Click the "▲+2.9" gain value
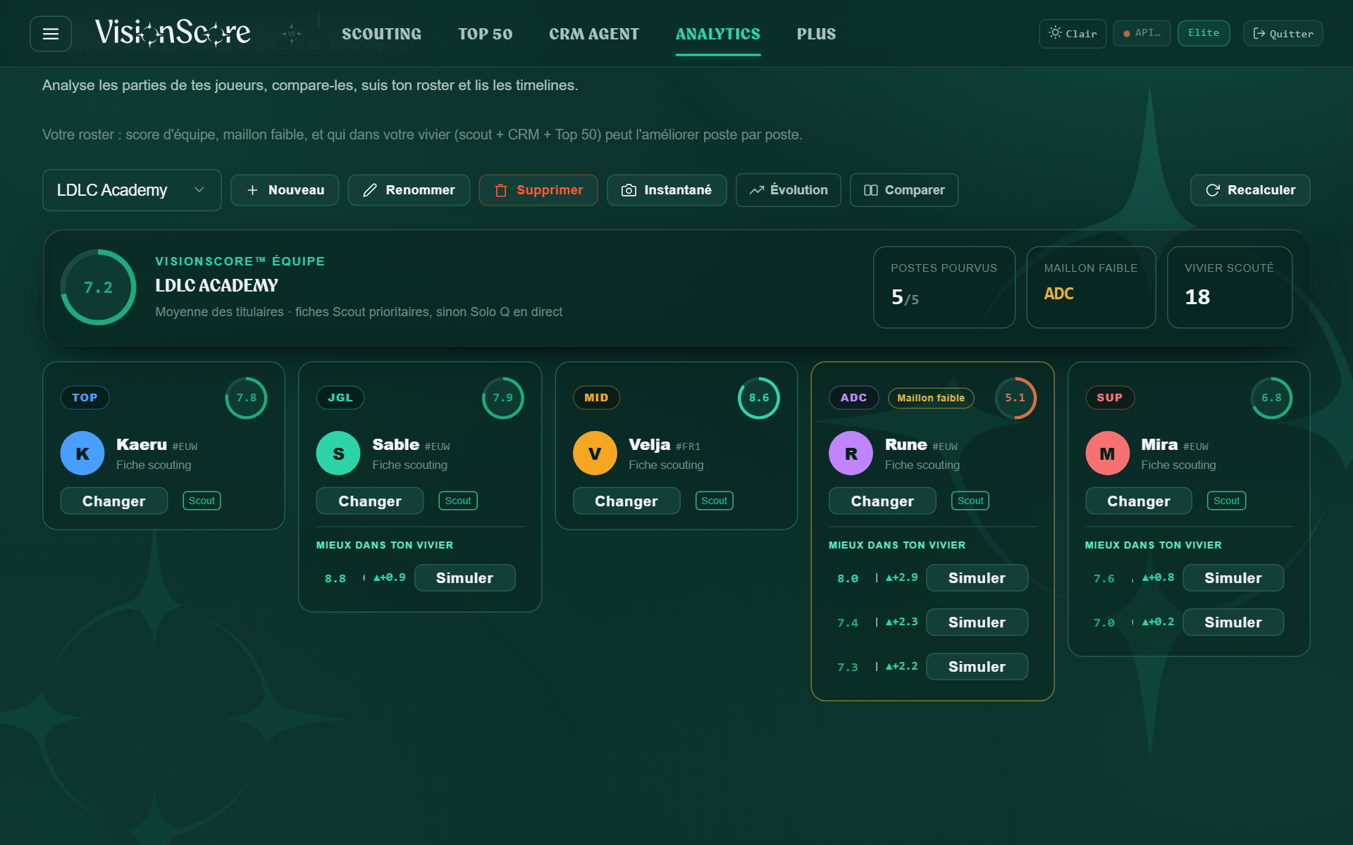1353x845 pixels. [902, 577]
